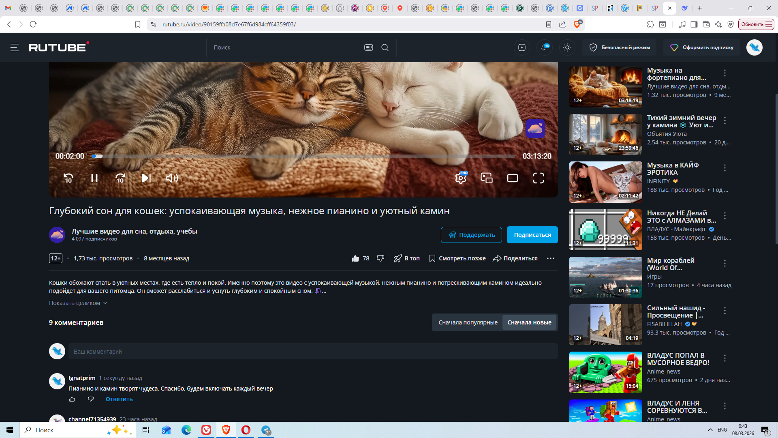Click the video progress bar
The image size is (778, 438).
pyautogui.click(x=304, y=156)
